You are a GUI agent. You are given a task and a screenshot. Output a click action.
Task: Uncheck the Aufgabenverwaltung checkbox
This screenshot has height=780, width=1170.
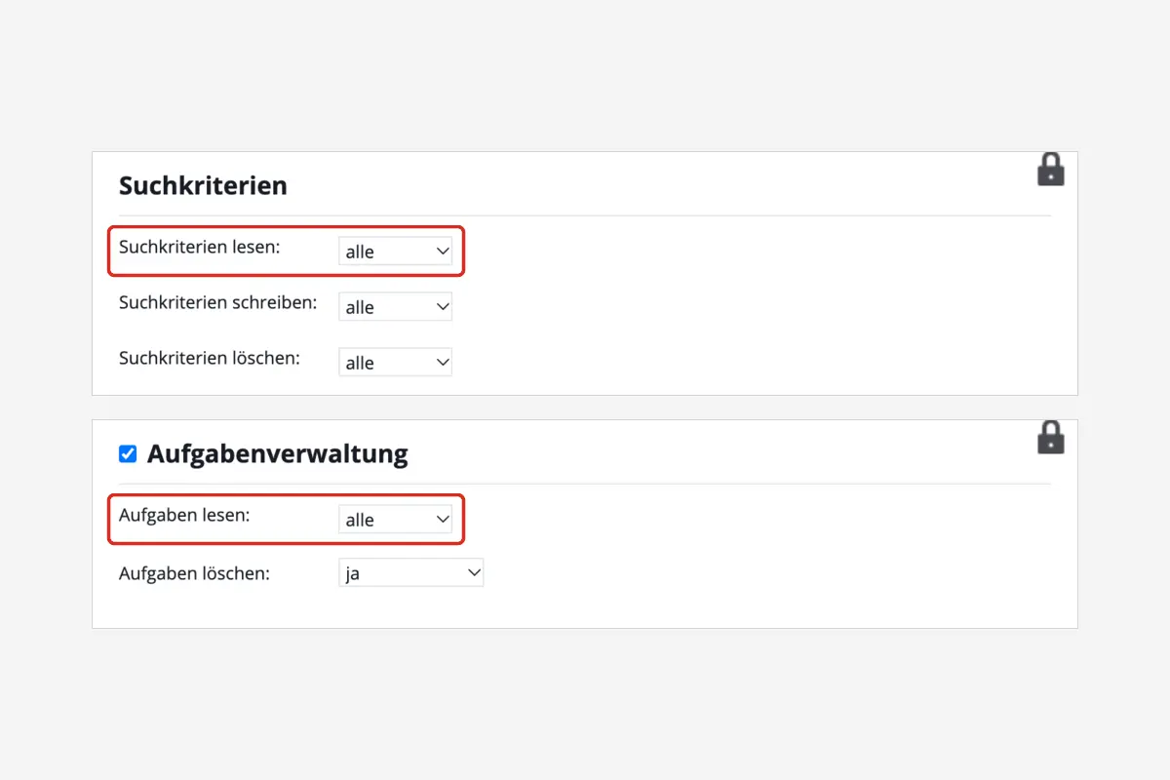pos(128,453)
